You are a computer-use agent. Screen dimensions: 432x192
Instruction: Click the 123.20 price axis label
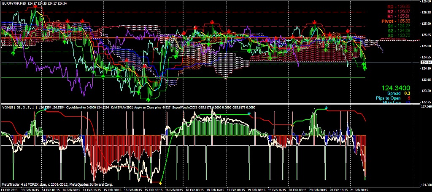(426, 91)
